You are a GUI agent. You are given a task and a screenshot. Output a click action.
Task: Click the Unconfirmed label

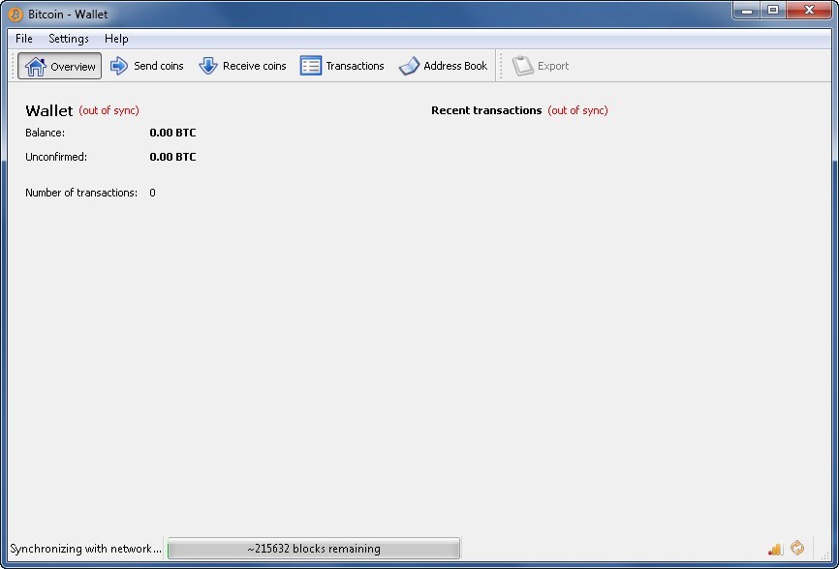56,157
